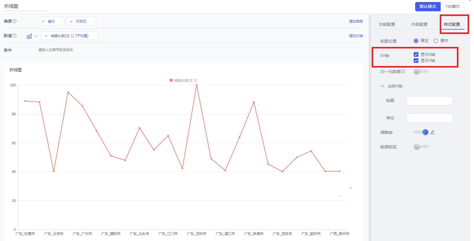The height and width of the screenshot is (241, 474).
Task: Click the help icon beside 数值
Action: click(14, 36)
